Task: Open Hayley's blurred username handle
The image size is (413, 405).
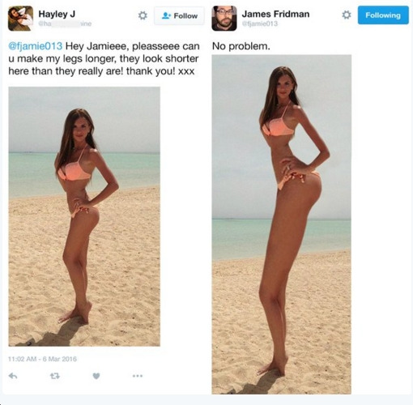Action: (x=65, y=23)
